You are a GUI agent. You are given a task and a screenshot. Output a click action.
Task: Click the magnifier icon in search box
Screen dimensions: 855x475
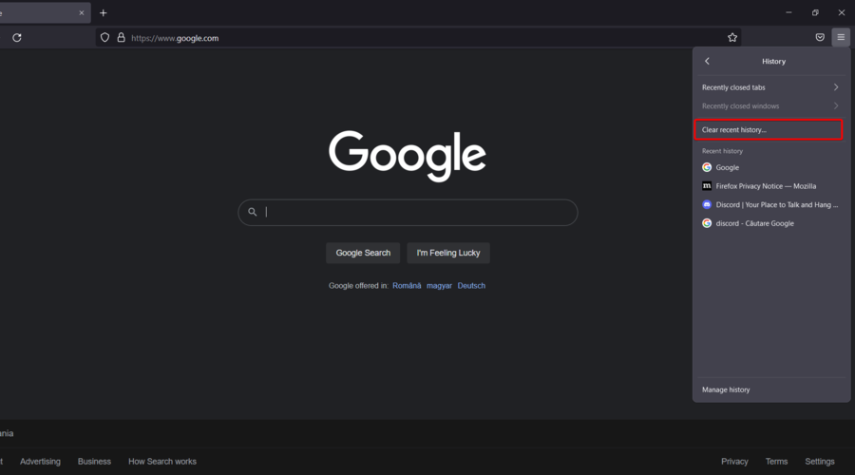point(253,212)
